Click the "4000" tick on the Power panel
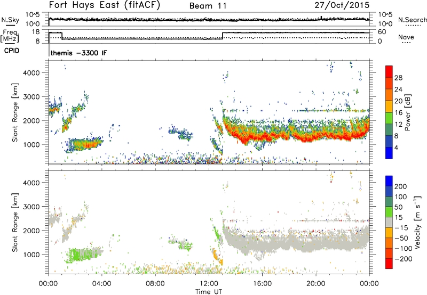 pyautogui.click(x=31, y=73)
